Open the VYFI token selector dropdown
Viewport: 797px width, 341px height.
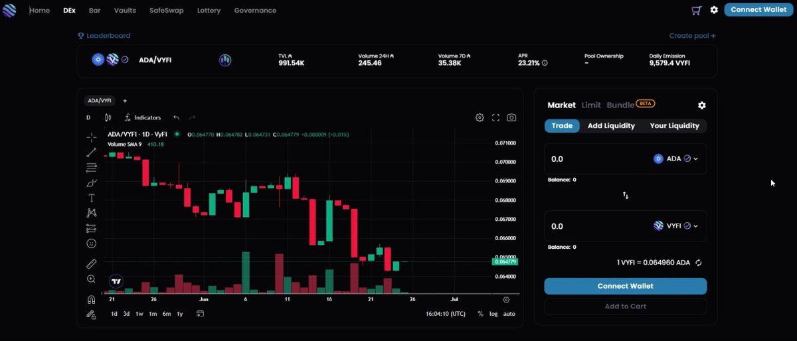click(x=676, y=226)
